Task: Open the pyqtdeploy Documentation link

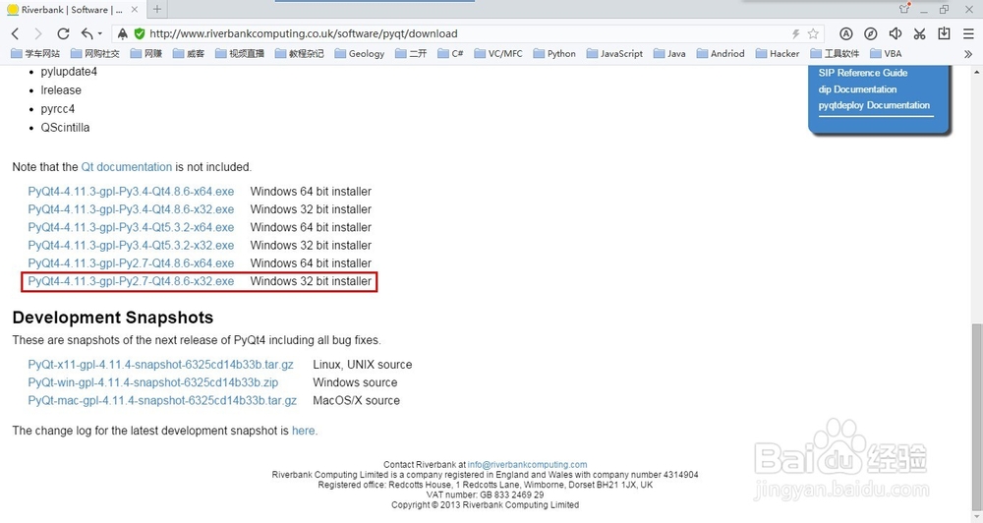Action: pos(874,105)
